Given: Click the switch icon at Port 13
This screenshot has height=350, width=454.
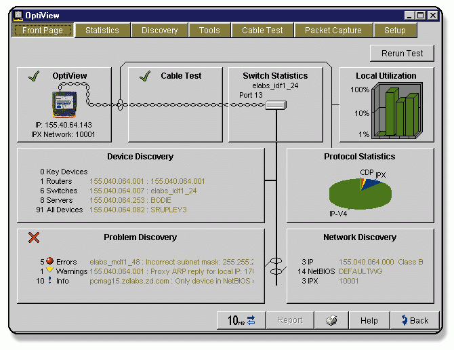Looking at the screenshot, I should (x=276, y=105).
